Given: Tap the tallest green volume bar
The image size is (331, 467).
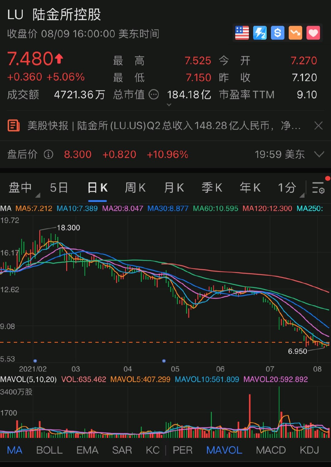Looking at the screenshot, I should click(279, 412).
